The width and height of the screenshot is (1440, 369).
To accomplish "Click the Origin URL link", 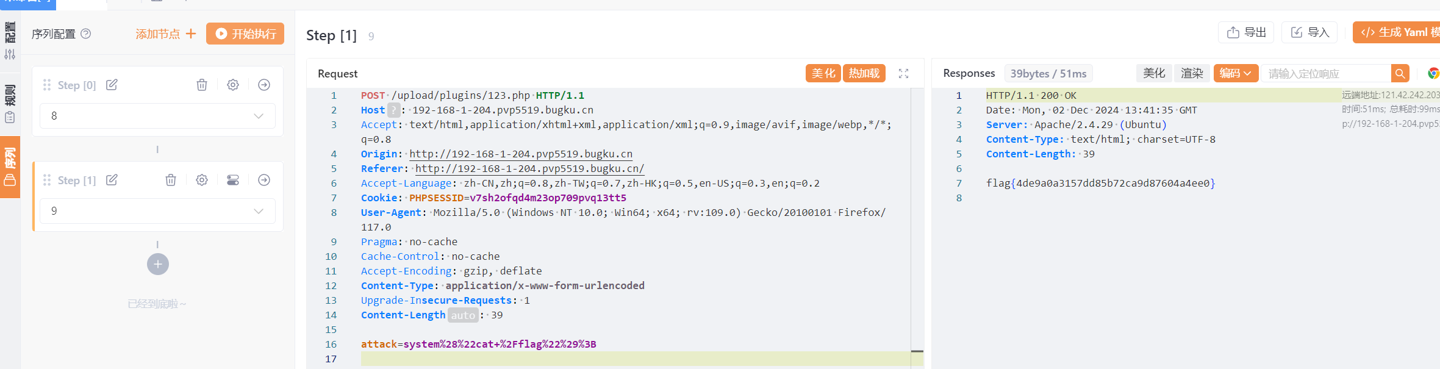I will point(521,154).
